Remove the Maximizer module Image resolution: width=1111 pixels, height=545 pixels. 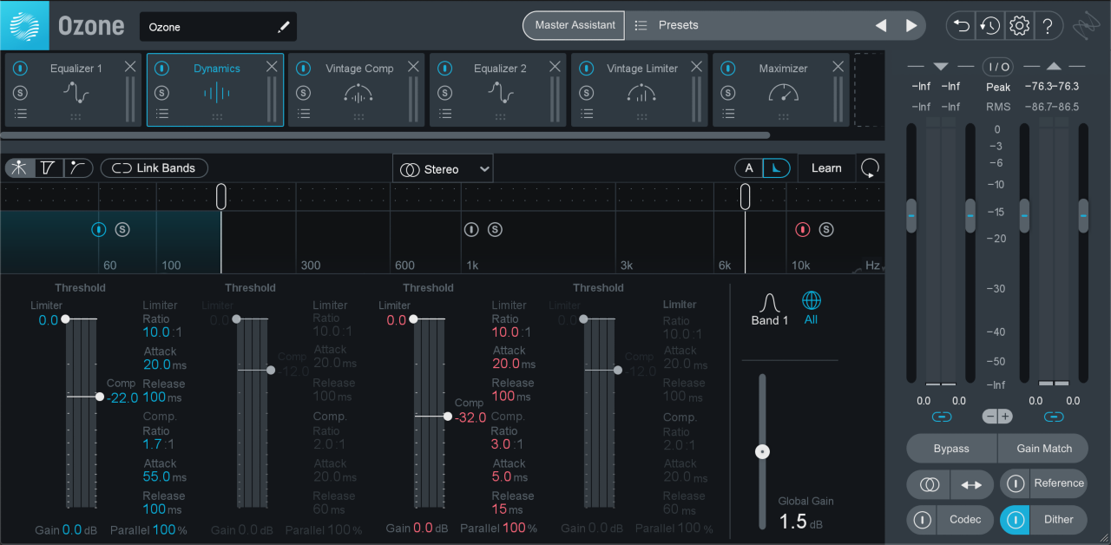[838, 67]
